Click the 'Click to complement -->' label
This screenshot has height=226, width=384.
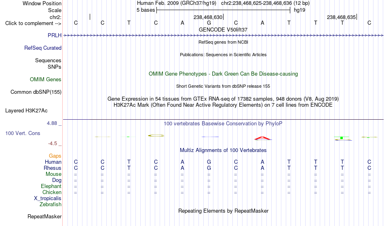[33, 23]
